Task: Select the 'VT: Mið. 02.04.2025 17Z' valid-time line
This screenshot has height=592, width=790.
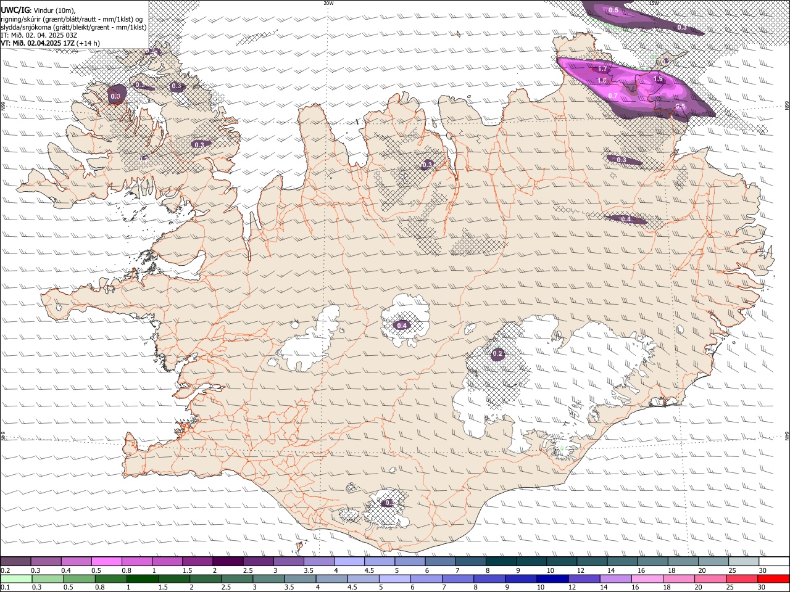Action: click(38, 43)
